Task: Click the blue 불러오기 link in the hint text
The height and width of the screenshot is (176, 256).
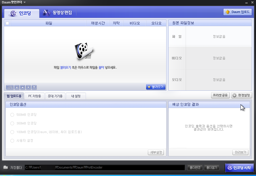Action: (66, 67)
